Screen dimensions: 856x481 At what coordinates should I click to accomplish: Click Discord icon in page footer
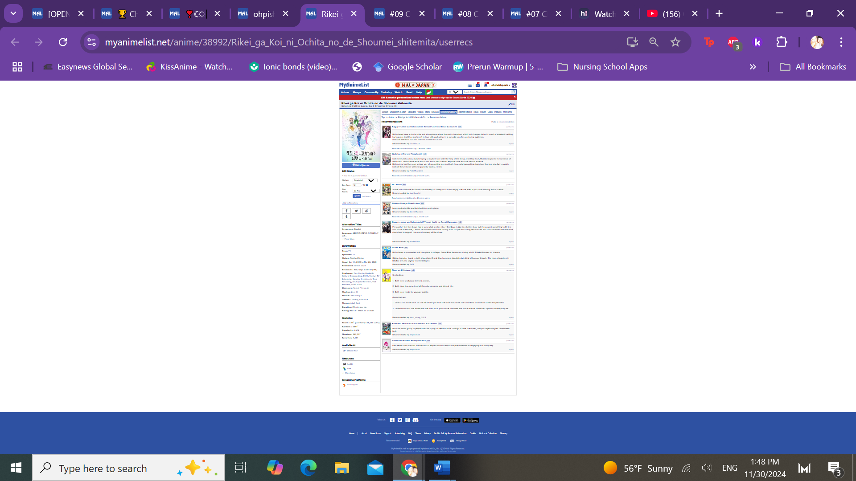416,420
